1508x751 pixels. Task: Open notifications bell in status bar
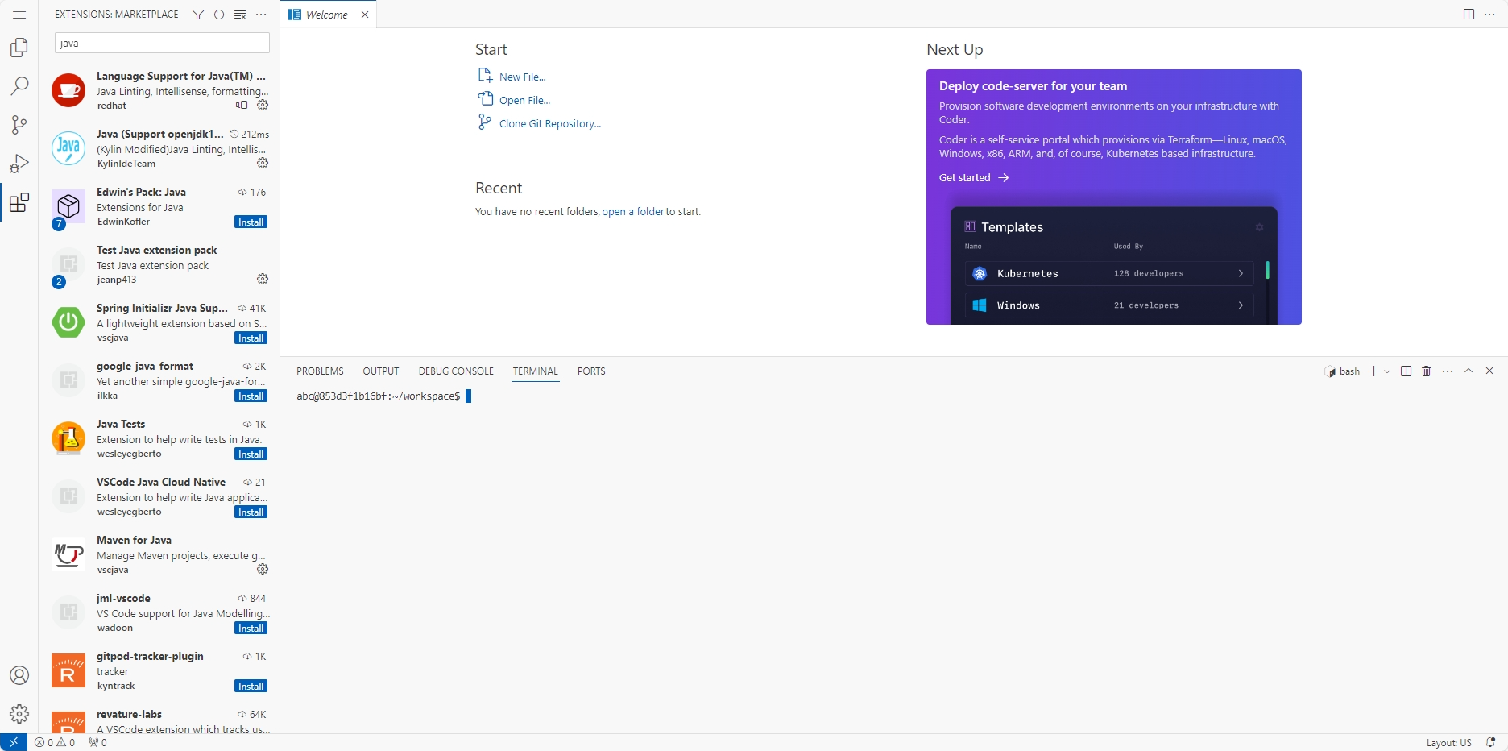point(1490,742)
